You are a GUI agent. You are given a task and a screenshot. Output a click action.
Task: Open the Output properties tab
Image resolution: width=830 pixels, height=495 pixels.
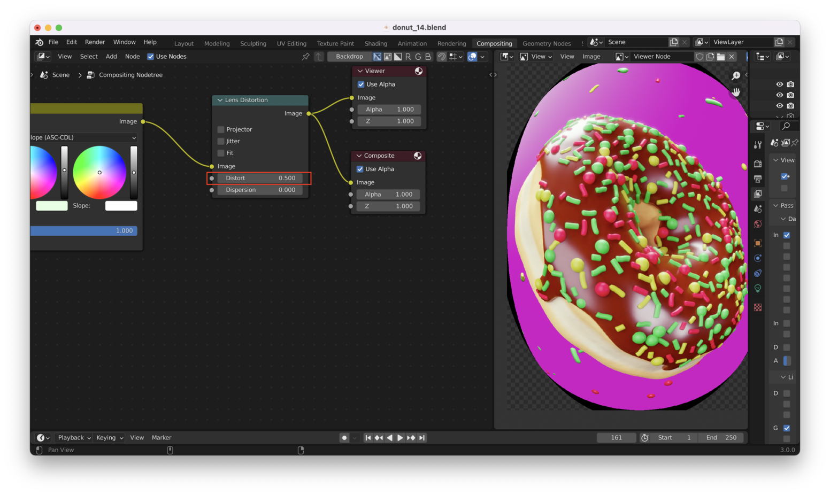click(x=758, y=179)
